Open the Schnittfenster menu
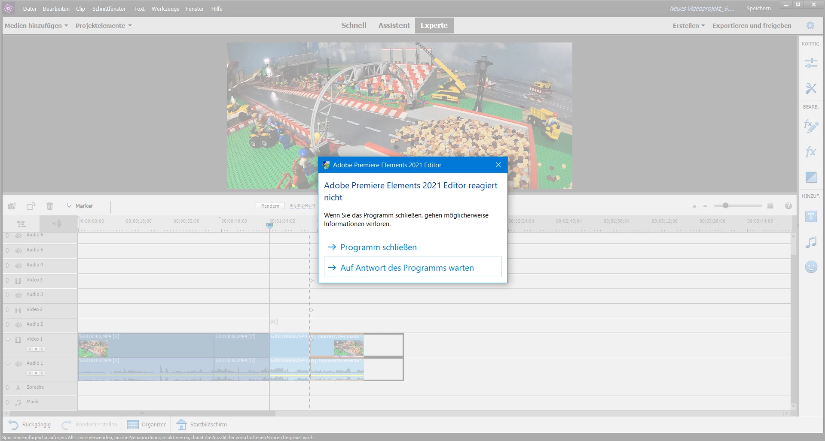 [109, 9]
